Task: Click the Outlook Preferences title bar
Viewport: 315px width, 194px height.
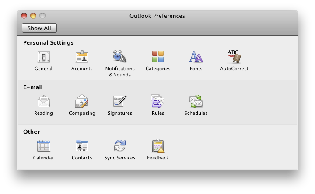Action: click(x=157, y=16)
